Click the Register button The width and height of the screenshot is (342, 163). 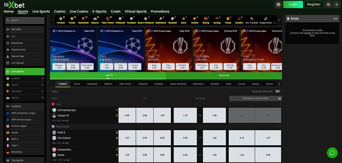pyautogui.click(x=314, y=4)
